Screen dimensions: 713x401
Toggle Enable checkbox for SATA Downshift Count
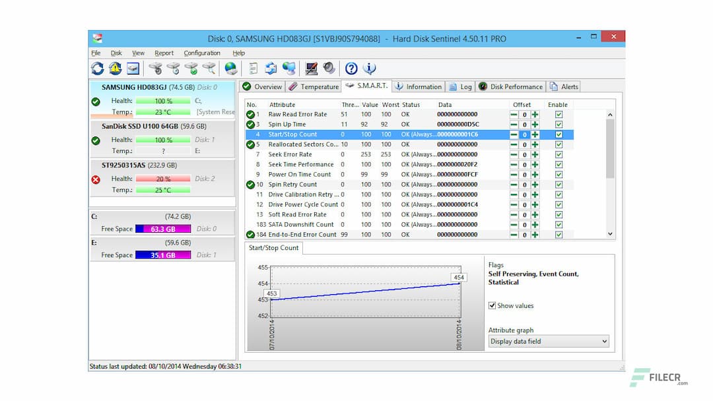coord(559,224)
